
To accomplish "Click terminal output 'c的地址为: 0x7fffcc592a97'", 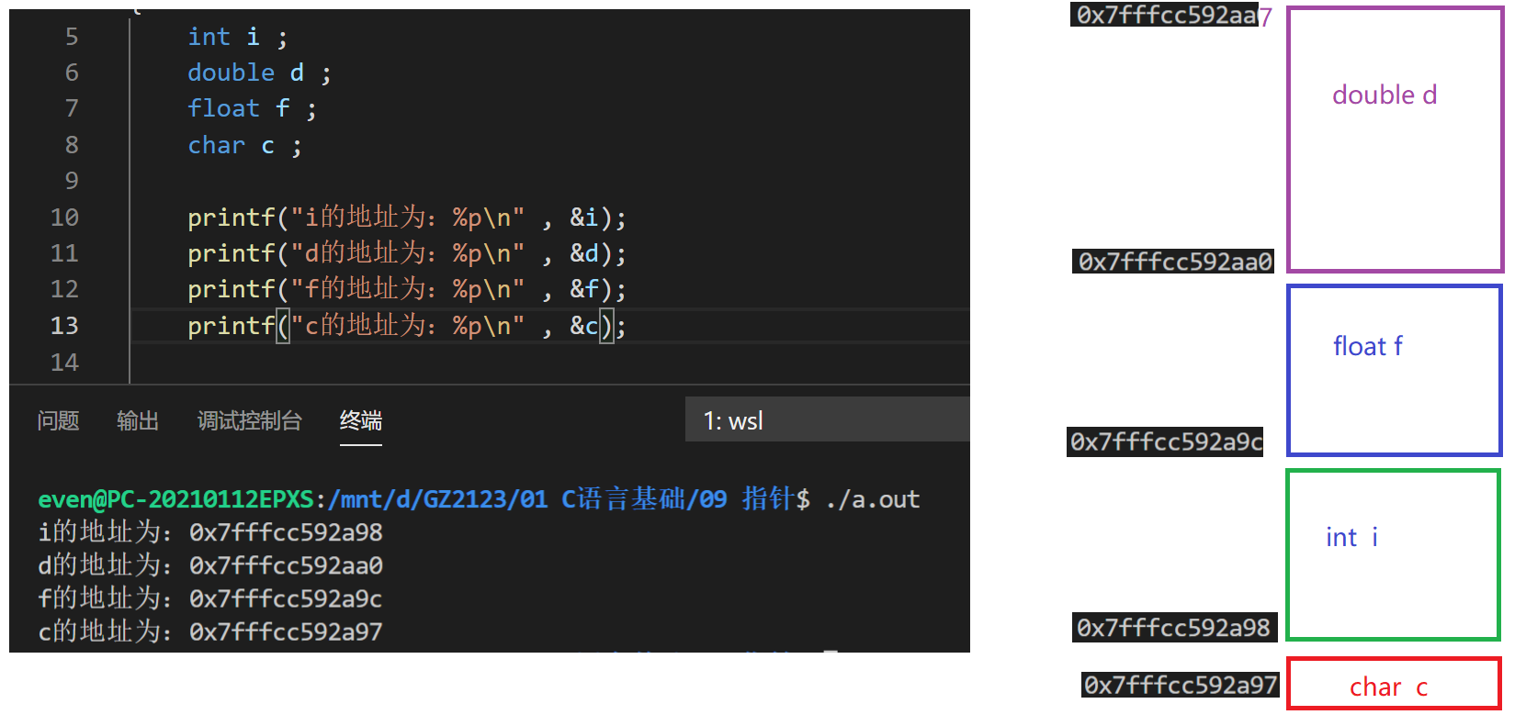I will click(210, 631).
